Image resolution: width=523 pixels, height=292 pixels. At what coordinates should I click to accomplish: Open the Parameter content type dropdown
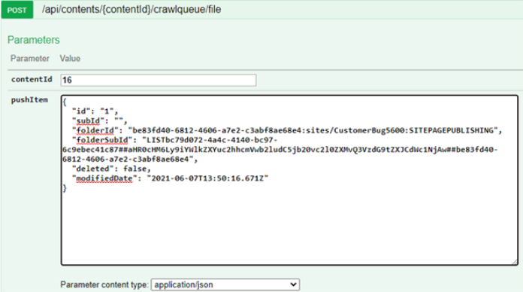[x=225, y=284]
